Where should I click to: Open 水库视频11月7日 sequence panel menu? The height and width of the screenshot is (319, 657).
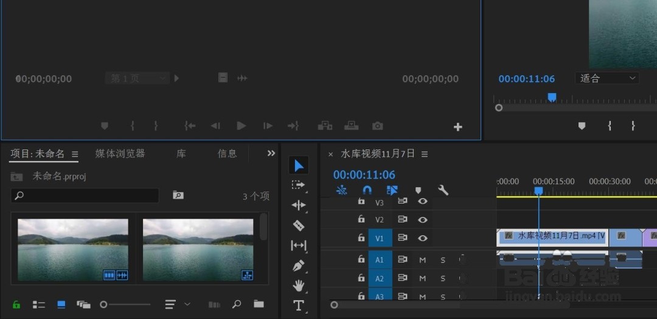(x=425, y=154)
